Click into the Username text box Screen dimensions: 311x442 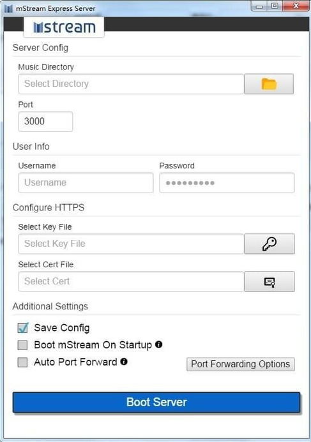point(86,182)
